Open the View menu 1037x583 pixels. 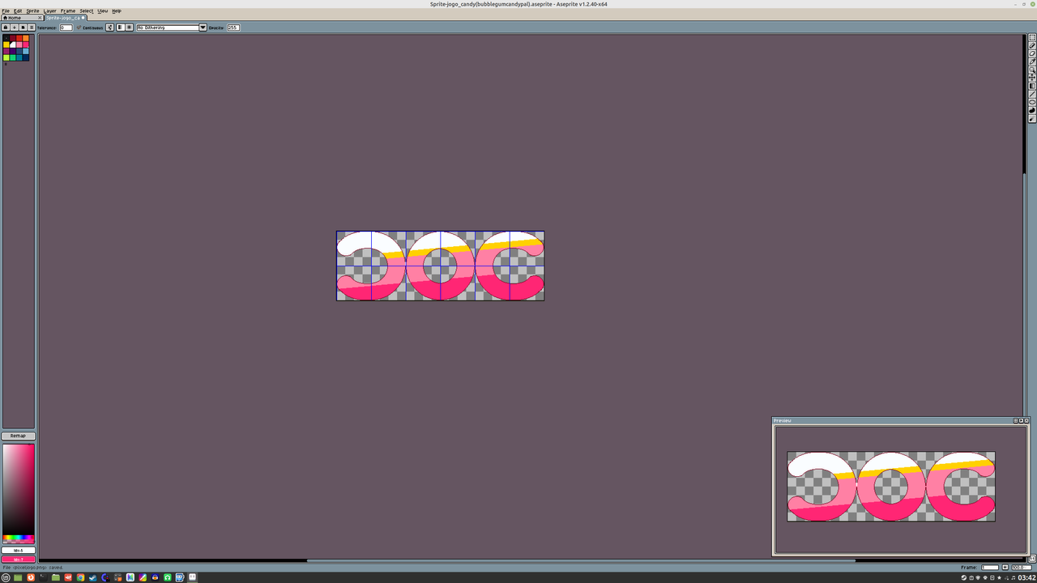click(x=103, y=11)
